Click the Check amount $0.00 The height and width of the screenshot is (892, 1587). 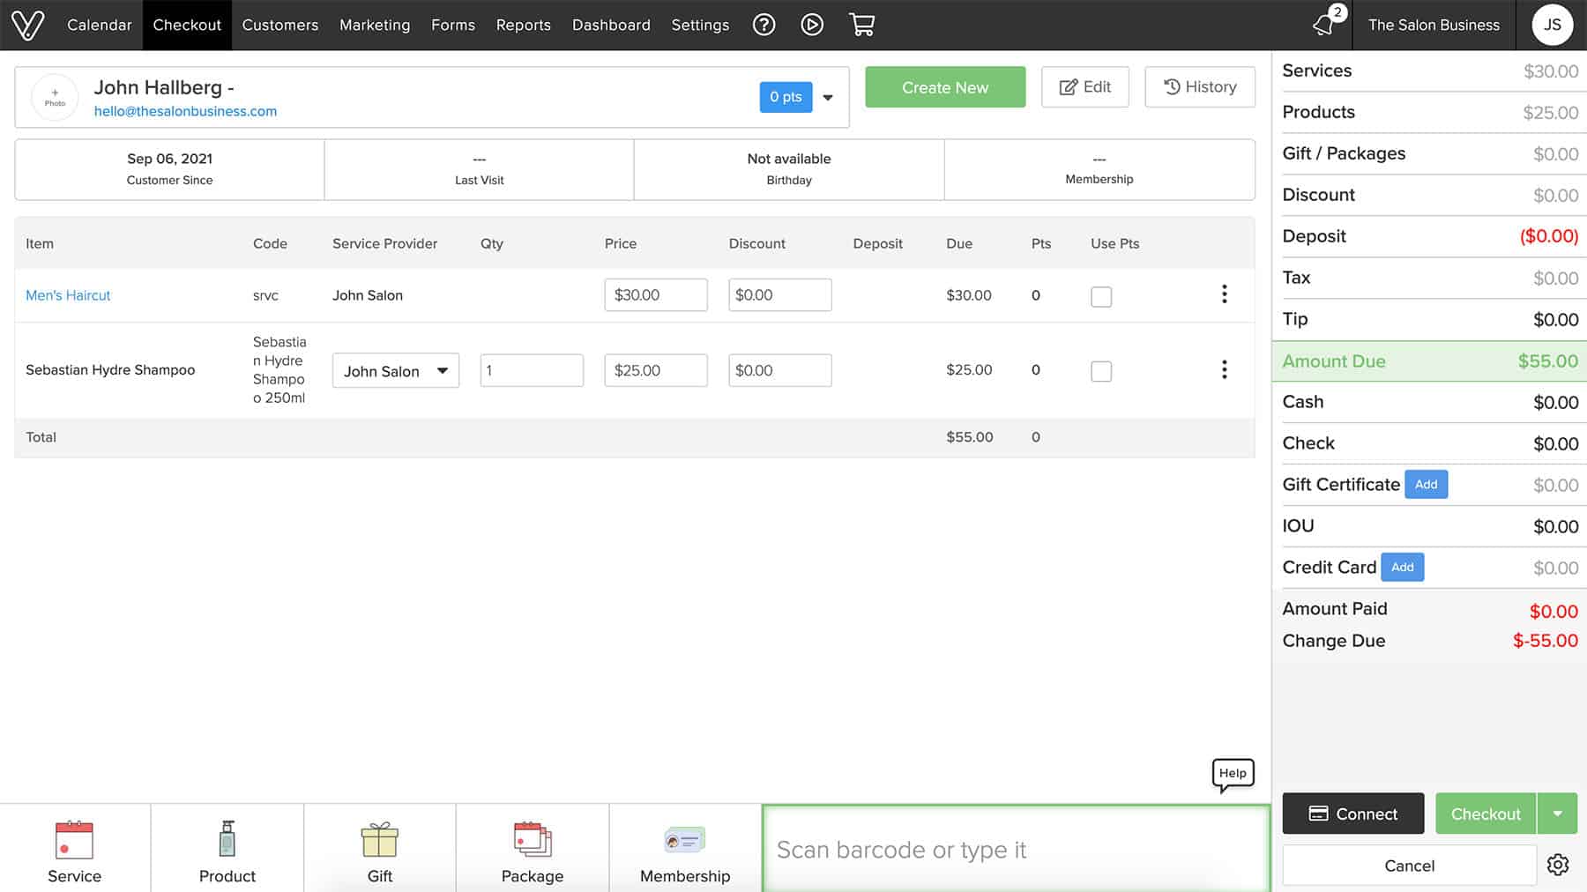tap(1555, 444)
